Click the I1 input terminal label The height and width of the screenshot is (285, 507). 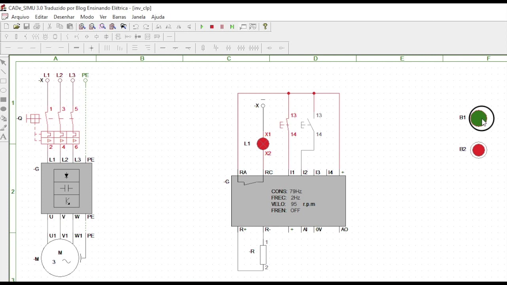click(292, 173)
